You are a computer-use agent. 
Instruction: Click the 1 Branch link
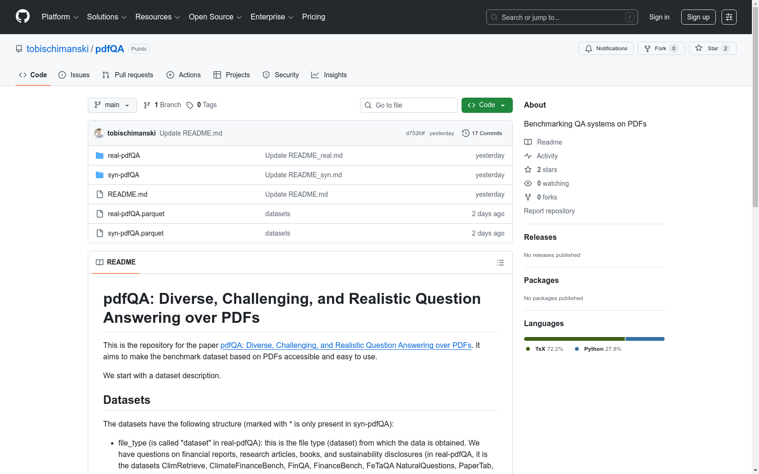pos(163,105)
